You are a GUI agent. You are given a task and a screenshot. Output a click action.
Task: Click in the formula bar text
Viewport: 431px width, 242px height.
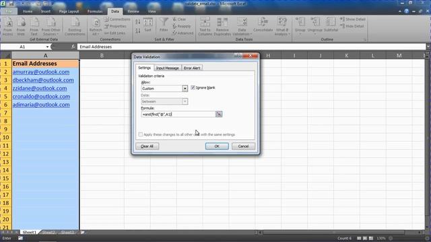pos(96,47)
